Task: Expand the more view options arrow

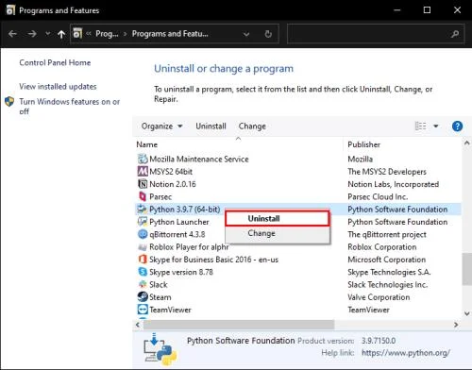Action: [x=436, y=126]
